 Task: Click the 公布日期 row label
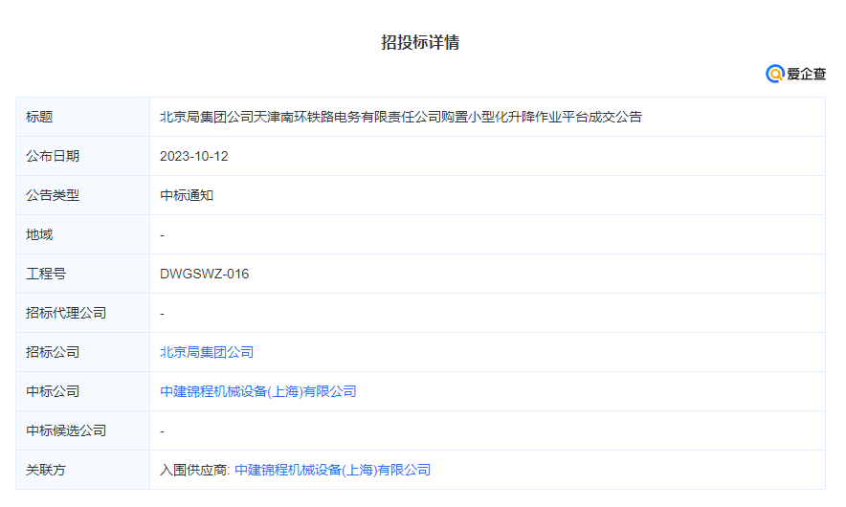(x=53, y=157)
